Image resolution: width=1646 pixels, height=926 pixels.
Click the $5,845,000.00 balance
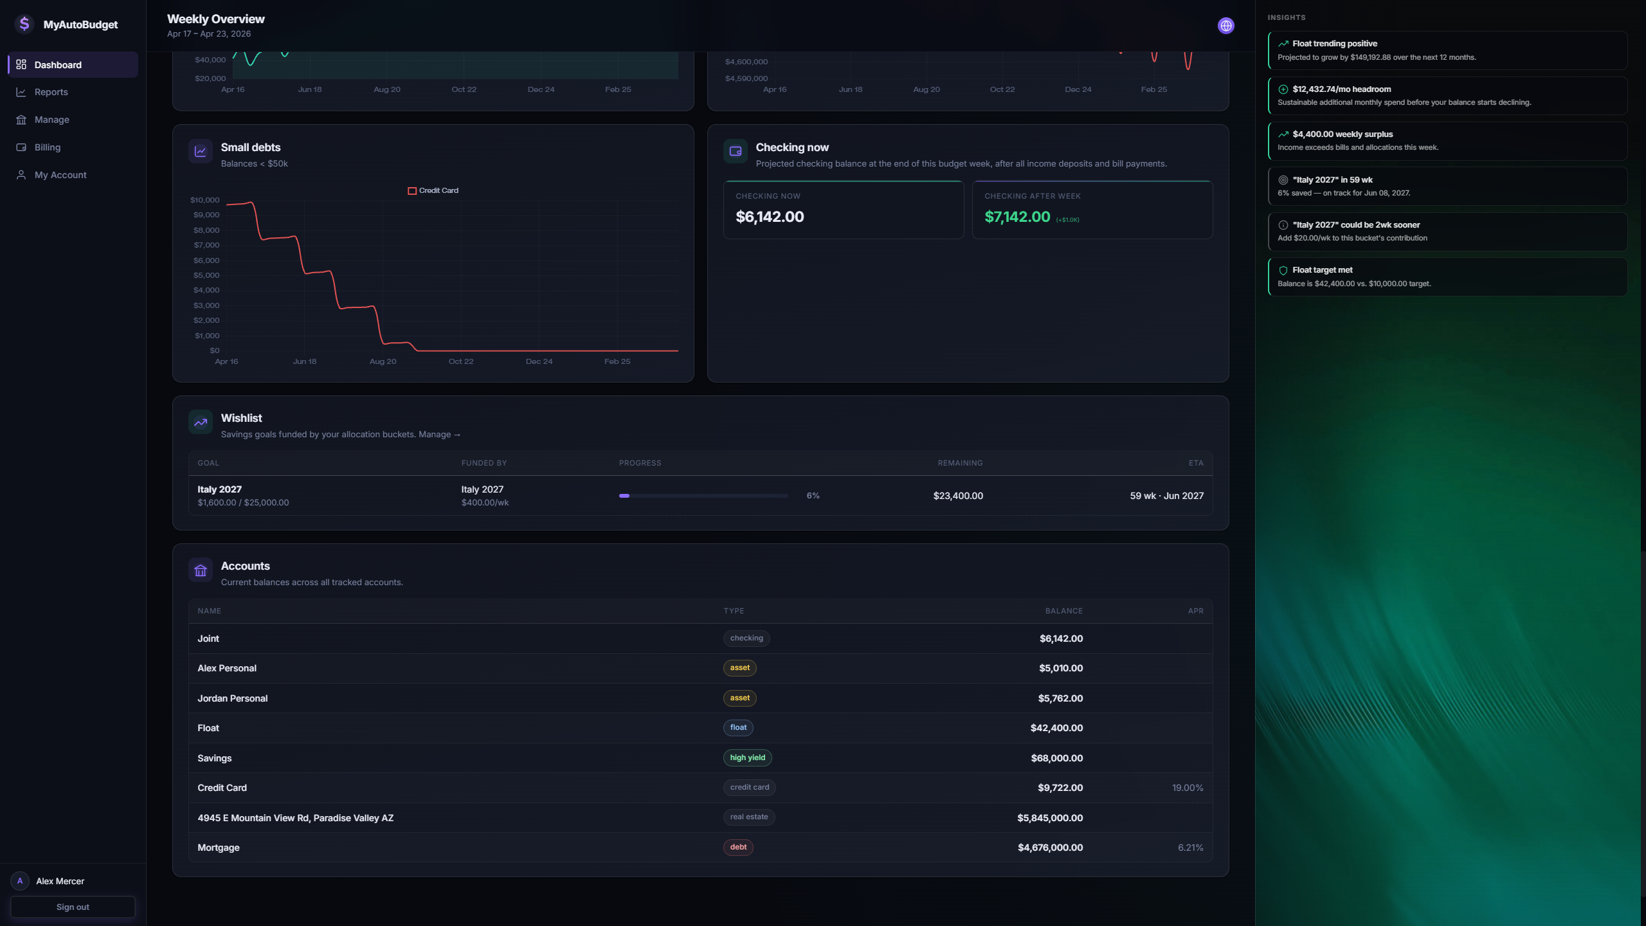pos(1050,818)
